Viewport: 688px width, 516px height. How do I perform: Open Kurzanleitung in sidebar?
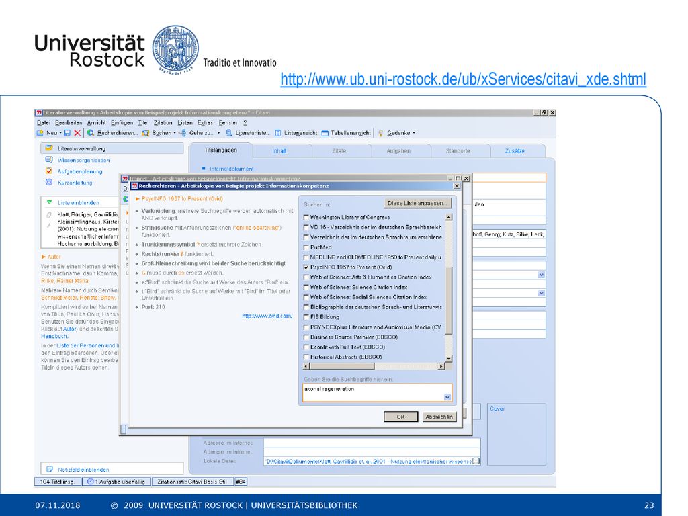pos(75,183)
